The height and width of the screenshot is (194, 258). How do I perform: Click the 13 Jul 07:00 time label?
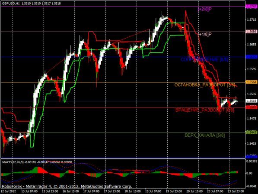click(29, 191)
